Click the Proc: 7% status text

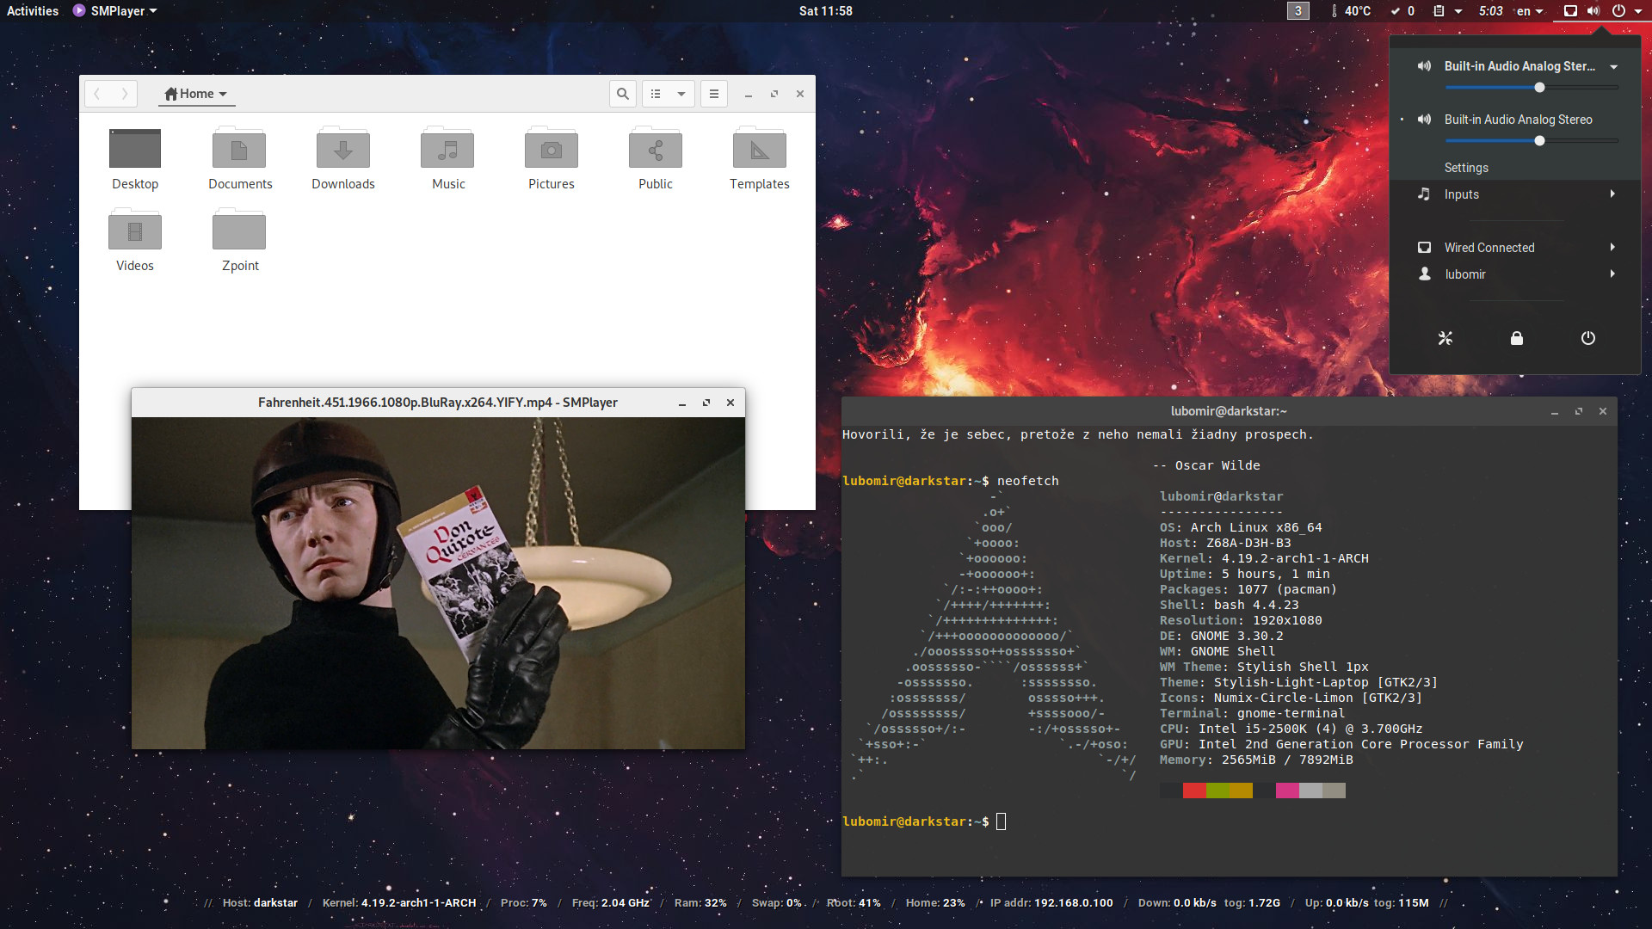(x=524, y=903)
